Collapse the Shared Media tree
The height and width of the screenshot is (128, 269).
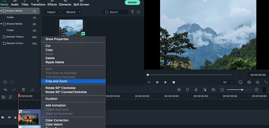(1, 24)
